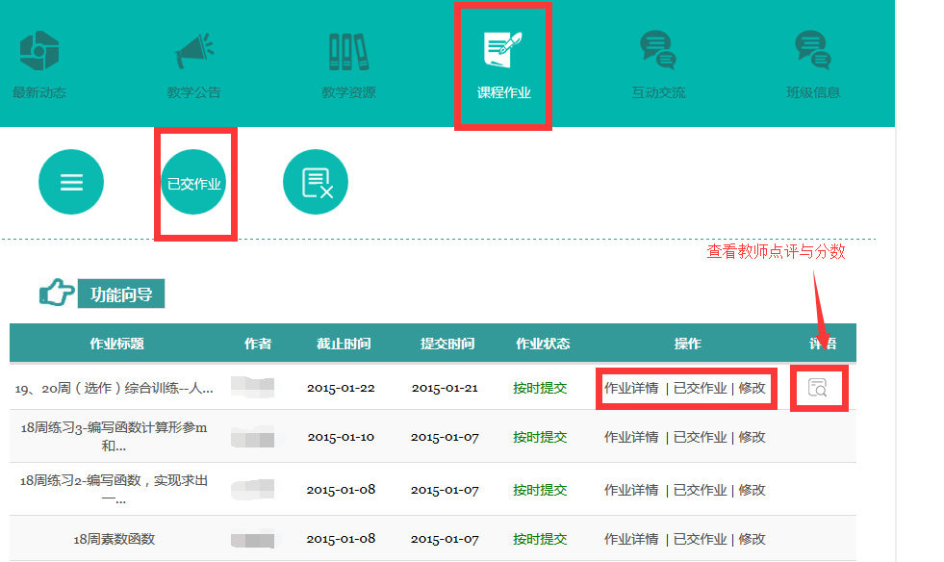Click the 截止时间 column header
944x562 pixels.
pos(343,344)
